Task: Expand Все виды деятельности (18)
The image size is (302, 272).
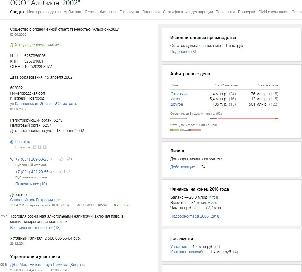Action: 35,228
